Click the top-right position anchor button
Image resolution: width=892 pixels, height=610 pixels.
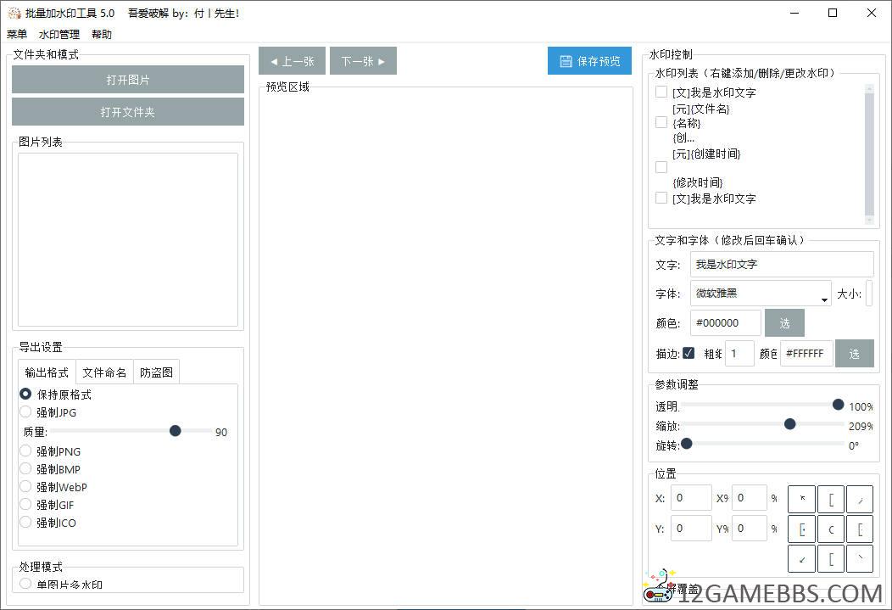click(x=859, y=499)
